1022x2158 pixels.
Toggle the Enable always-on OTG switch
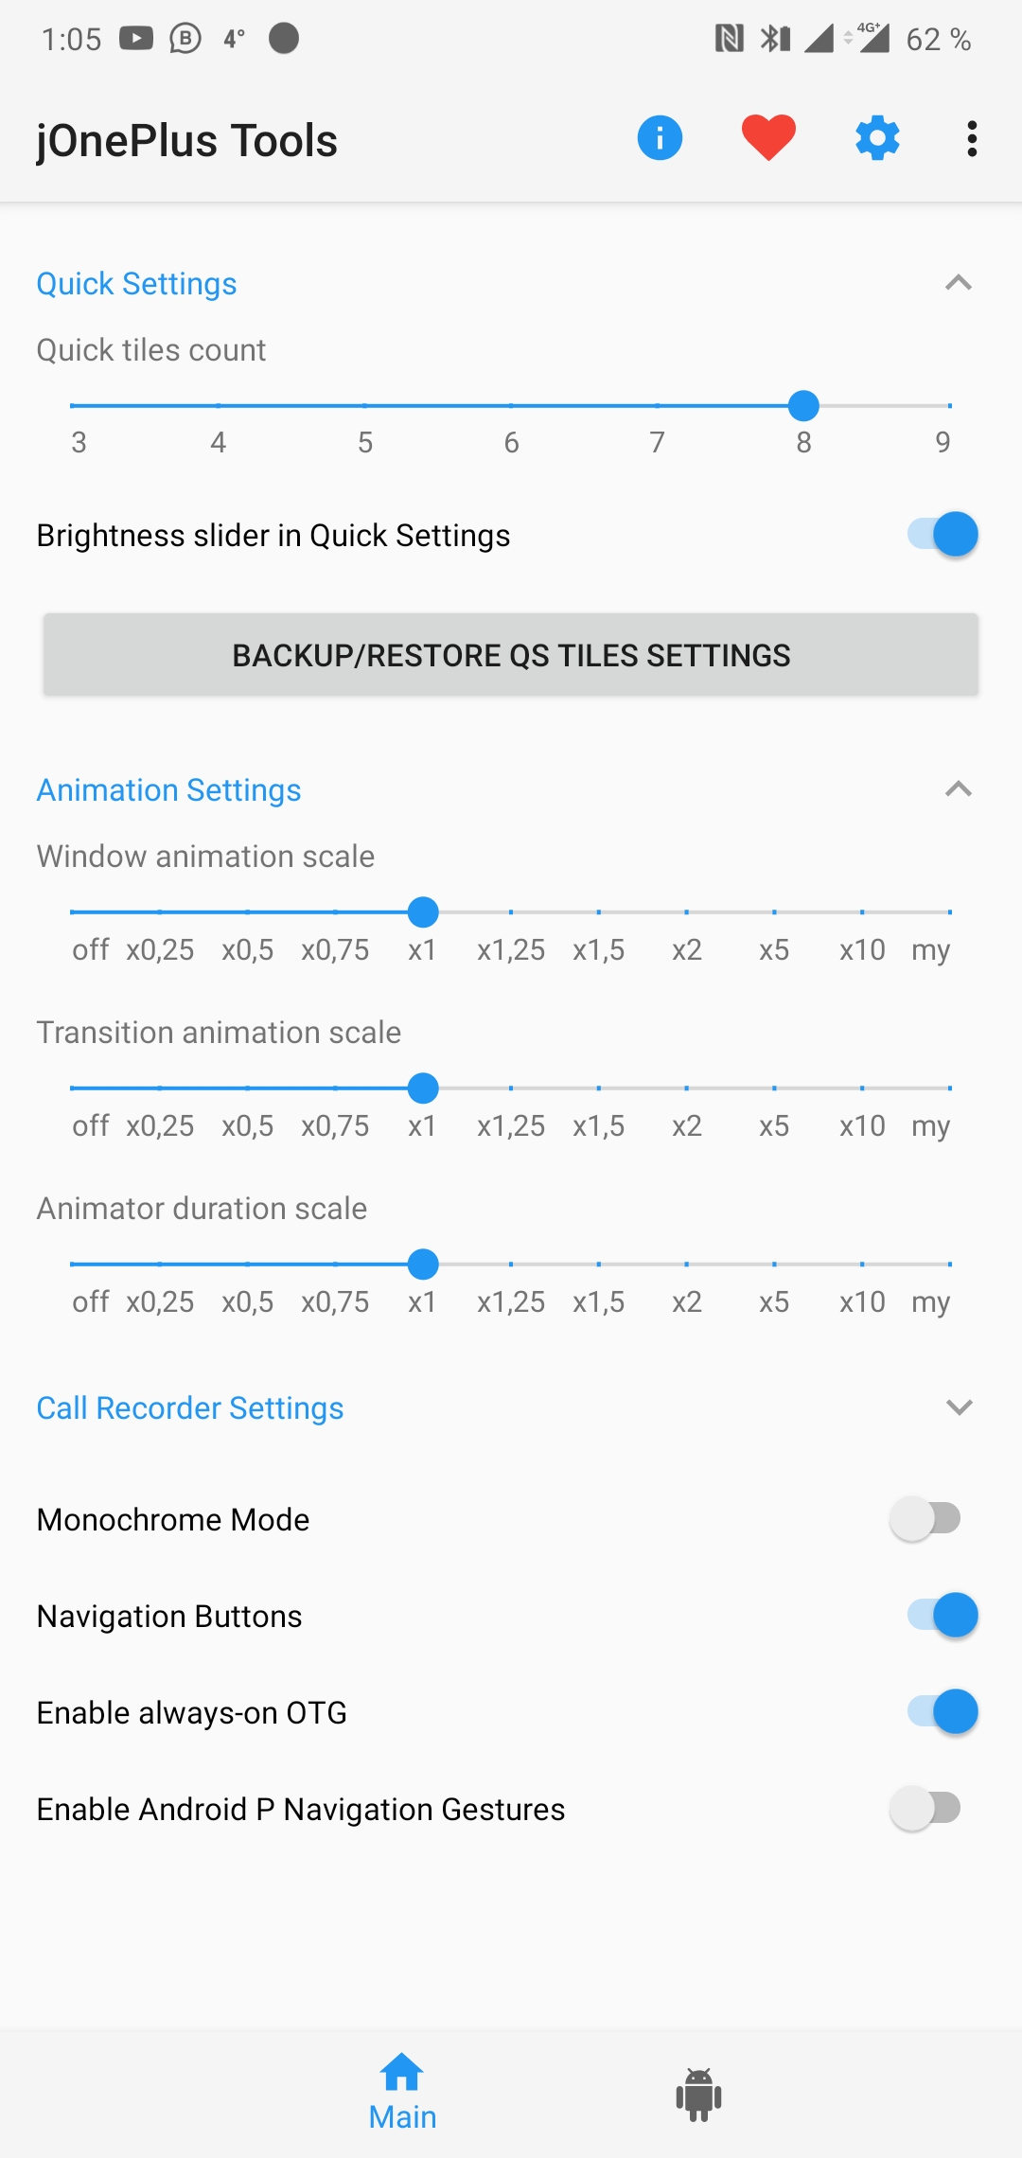[x=942, y=1712]
